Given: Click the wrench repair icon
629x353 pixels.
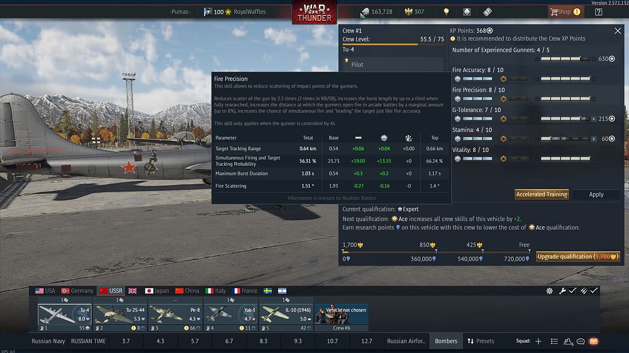Looking at the screenshot, I should (x=562, y=291).
